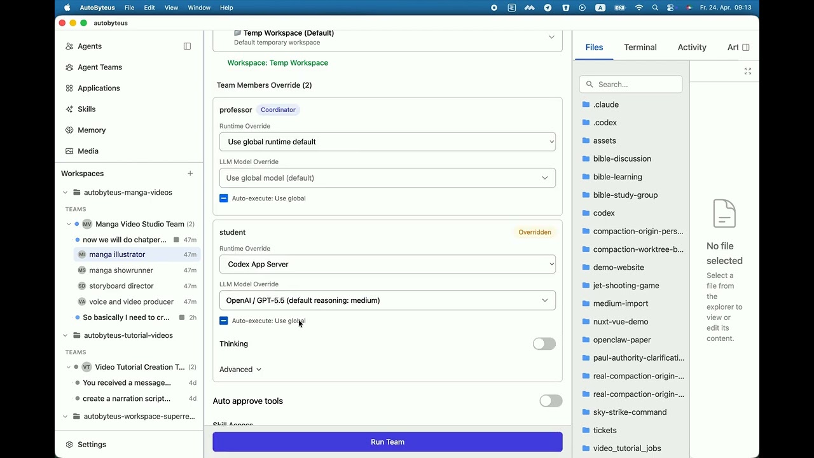The height and width of the screenshot is (458, 814).
Task: Click the file Search input field
Action: click(x=631, y=84)
